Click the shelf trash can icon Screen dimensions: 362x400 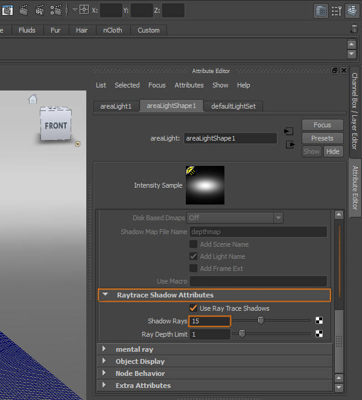[x=354, y=29]
